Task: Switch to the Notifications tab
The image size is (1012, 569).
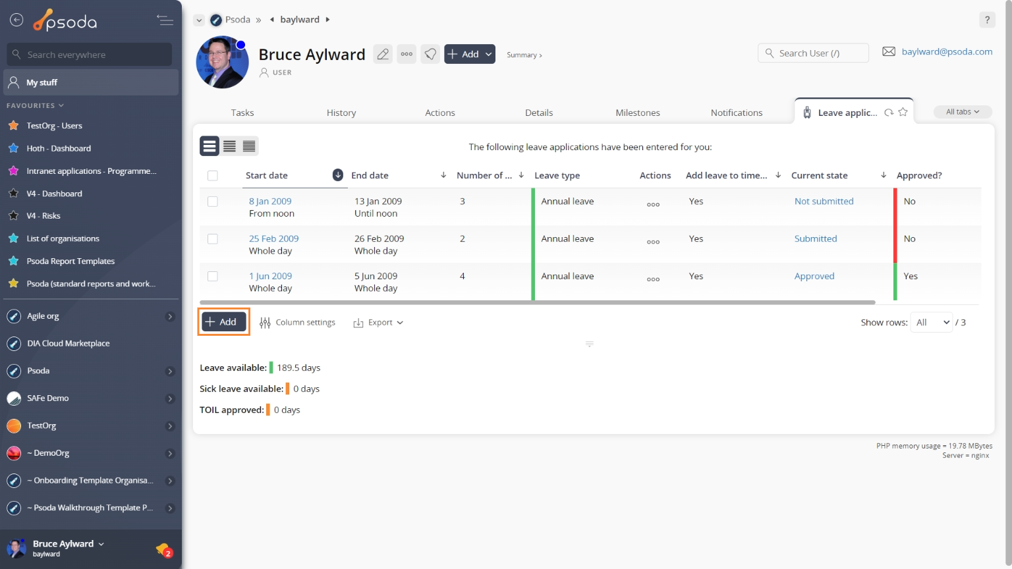Action: click(737, 113)
